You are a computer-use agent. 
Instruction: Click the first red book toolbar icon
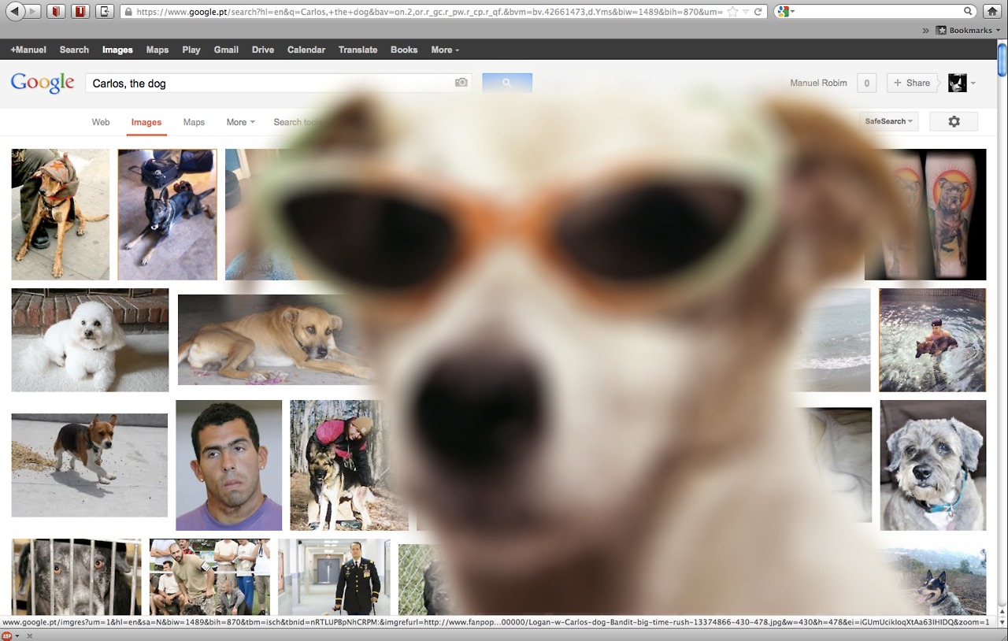click(x=56, y=12)
